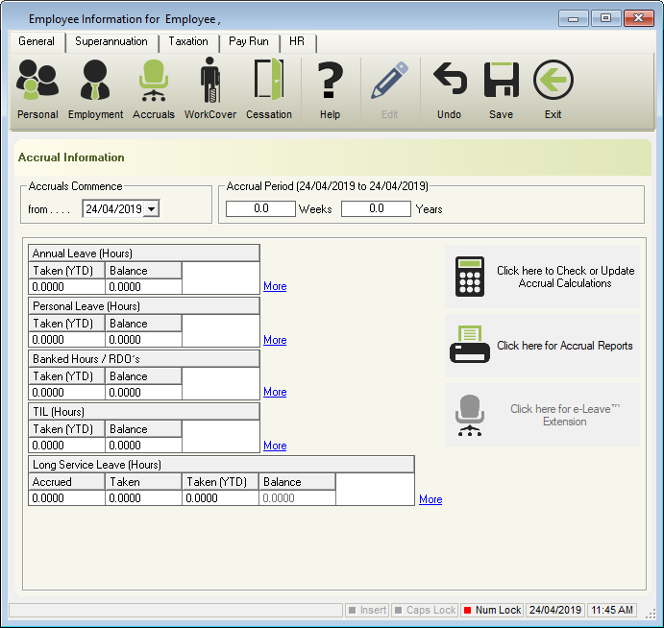The image size is (664, 628).
Task: Save the employee record
Action: pyautogui.click(x=501, y=89)
